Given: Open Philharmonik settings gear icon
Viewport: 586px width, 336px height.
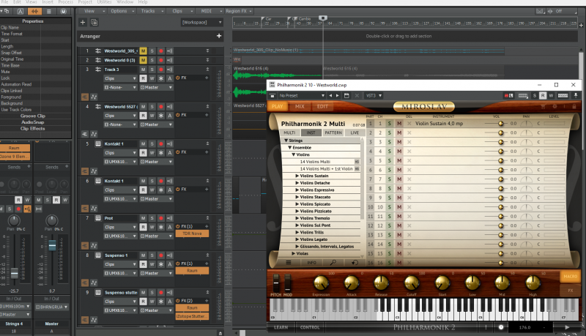Looking at the screenshot, I should [x=555, y=106].
